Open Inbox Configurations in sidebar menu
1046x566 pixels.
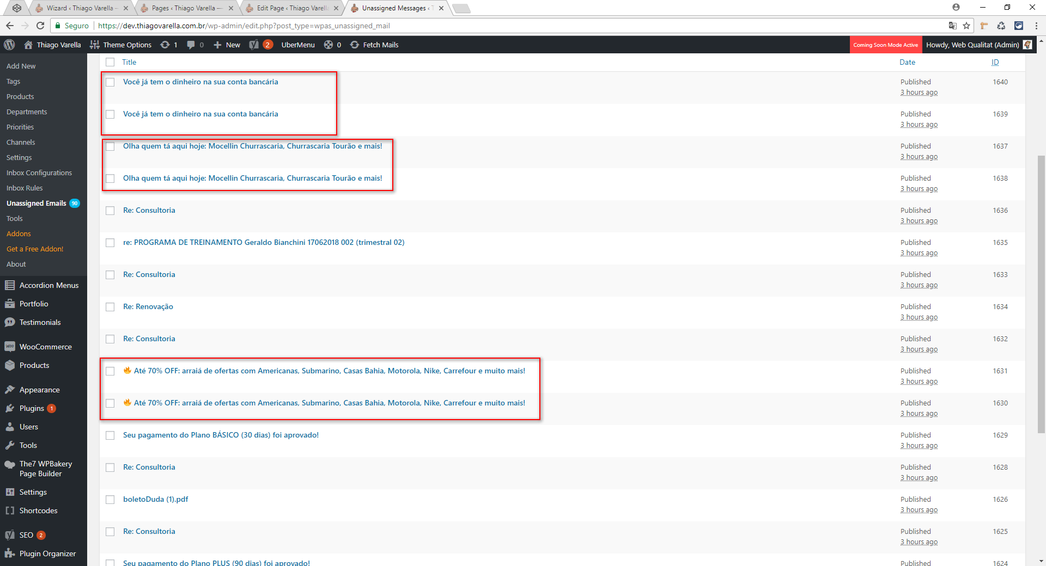pyautogui.click(x=39, y=173)
